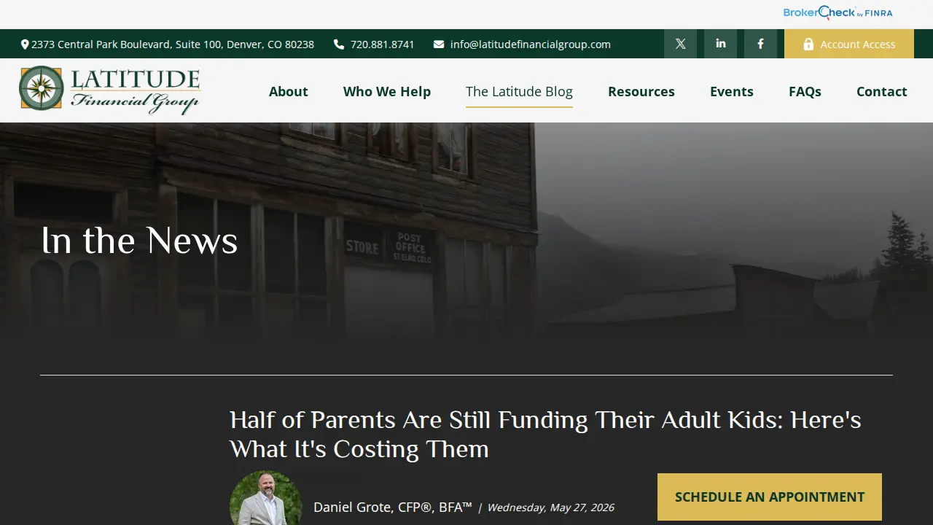Image resolution: width=933 pixels, height=525 pixels.
Task: Open the Half of Parents article title
Action: point(545,435)
